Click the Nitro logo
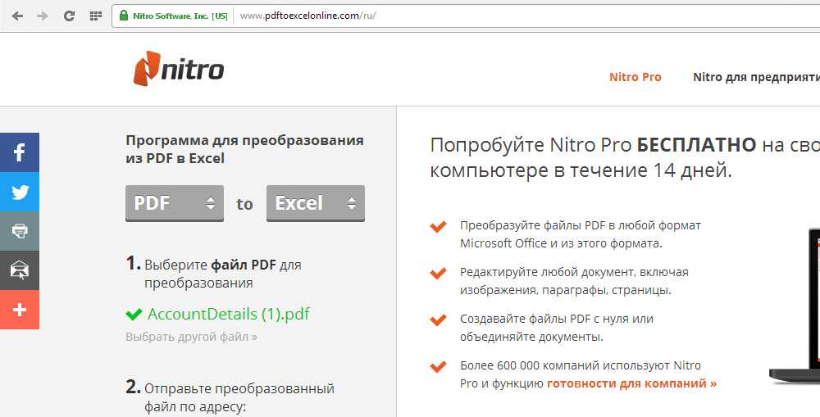 (x=179, y=70)
